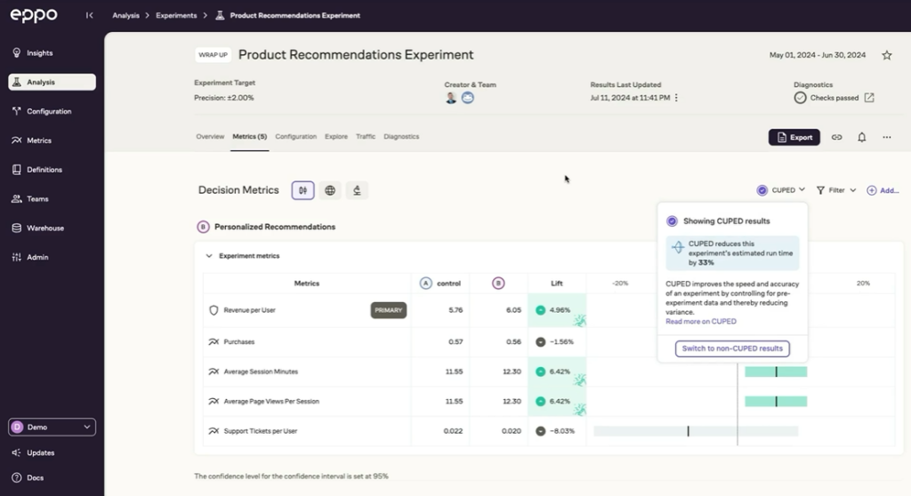
Task: Click the Analysis breadcrumb
Action: [125, 15]
